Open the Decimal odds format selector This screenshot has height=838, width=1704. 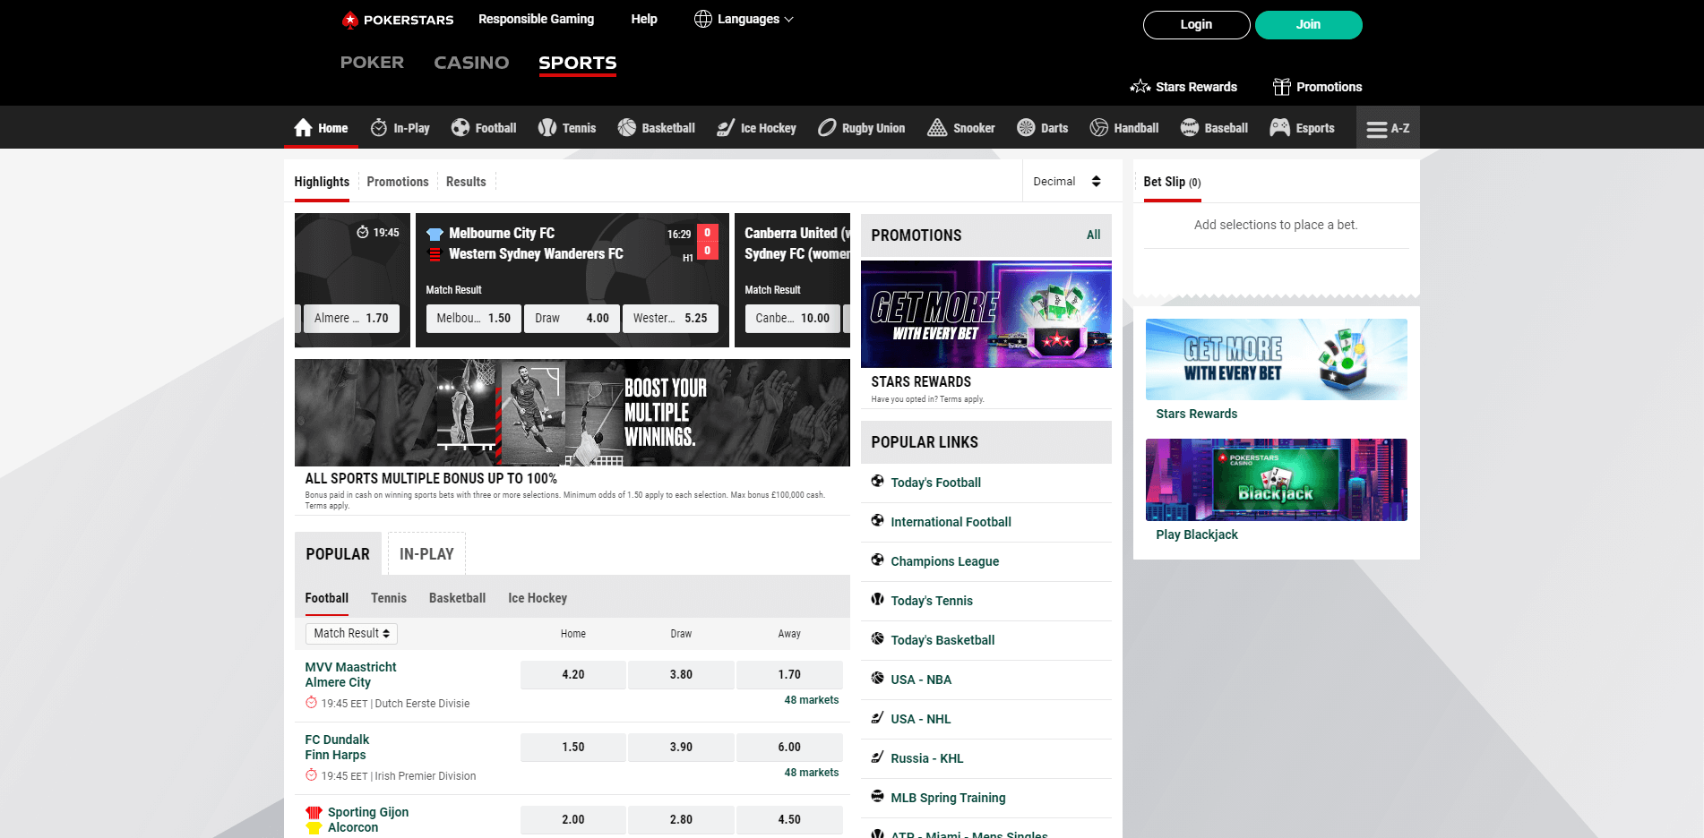(1068, 181)
